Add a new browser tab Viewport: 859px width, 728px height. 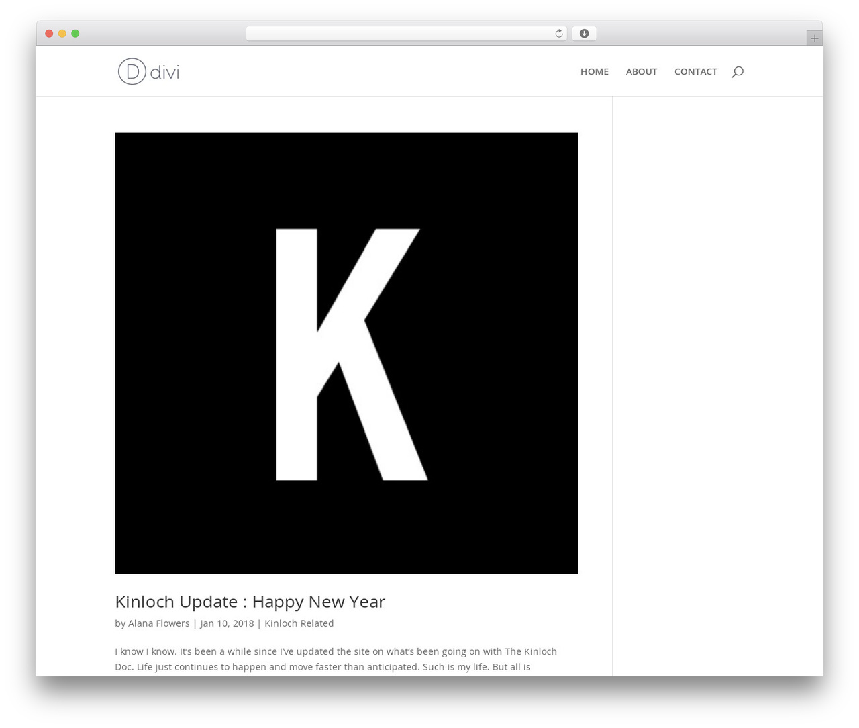pos(814,38)
